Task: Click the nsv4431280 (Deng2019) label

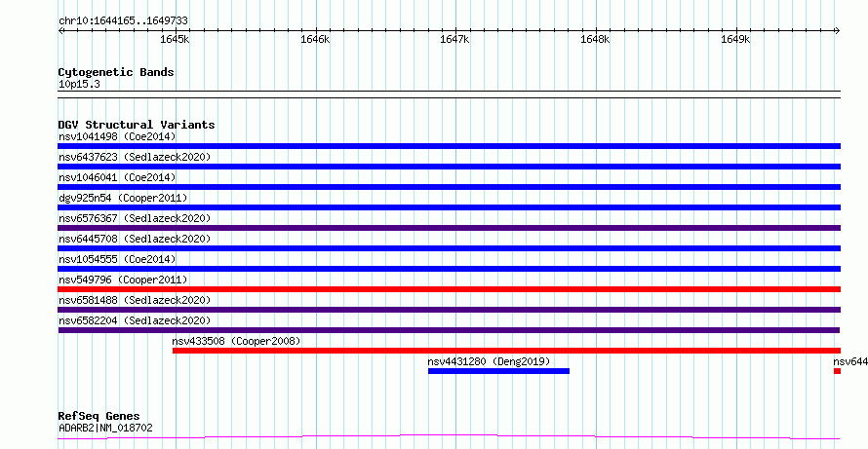Action: tap(490, 361)
